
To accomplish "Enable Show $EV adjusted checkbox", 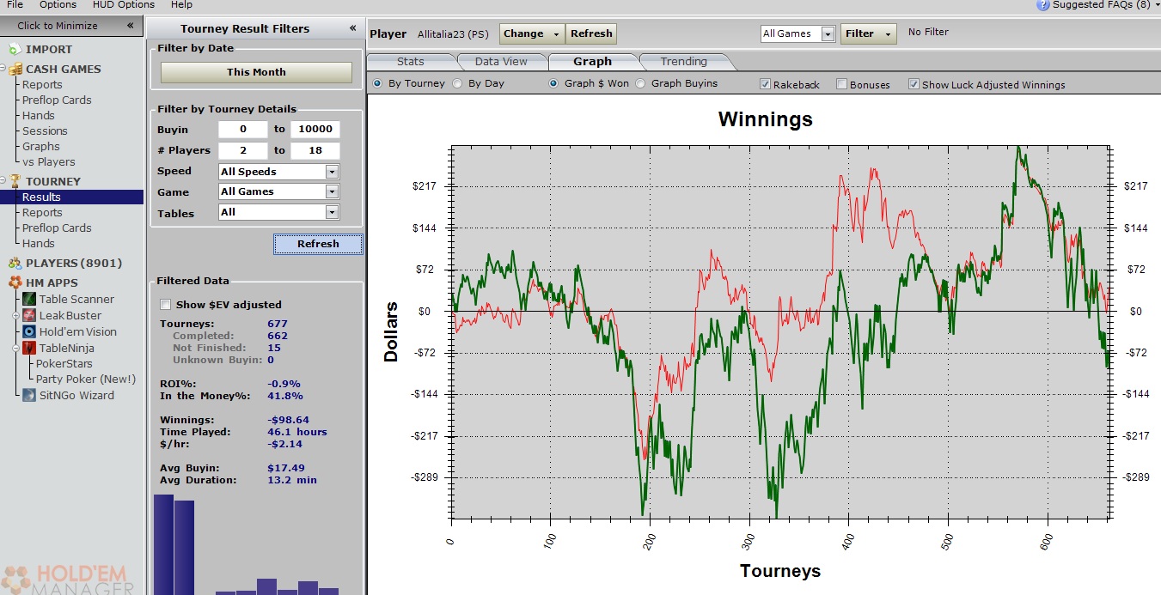I will (166, 305).
